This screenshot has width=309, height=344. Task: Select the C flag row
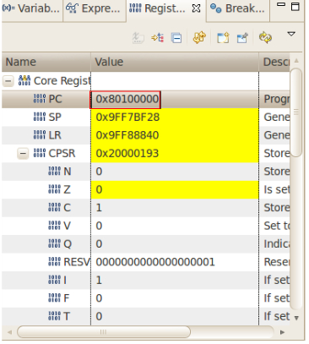(145, 208)
